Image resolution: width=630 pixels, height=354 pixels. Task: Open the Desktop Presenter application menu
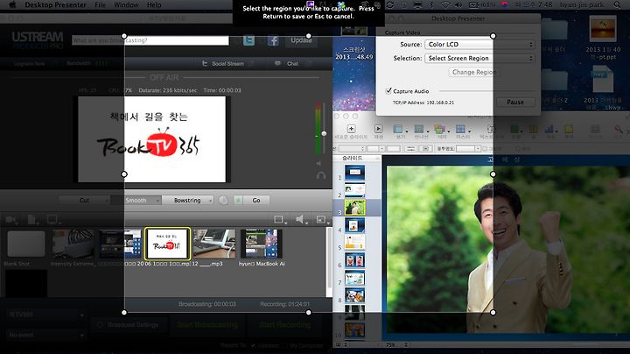point(55,5)
